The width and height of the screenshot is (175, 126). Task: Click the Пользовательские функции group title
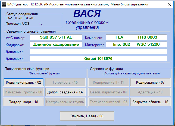click(x=27, y=69)
